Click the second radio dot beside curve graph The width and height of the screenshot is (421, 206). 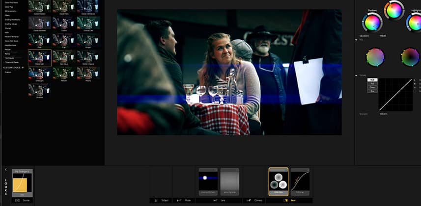414,84
